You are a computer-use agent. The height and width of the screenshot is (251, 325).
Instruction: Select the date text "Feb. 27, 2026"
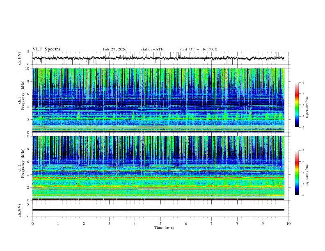point(114,49)
